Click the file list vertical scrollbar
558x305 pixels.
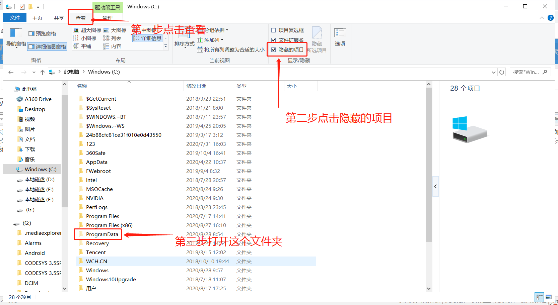429,165
